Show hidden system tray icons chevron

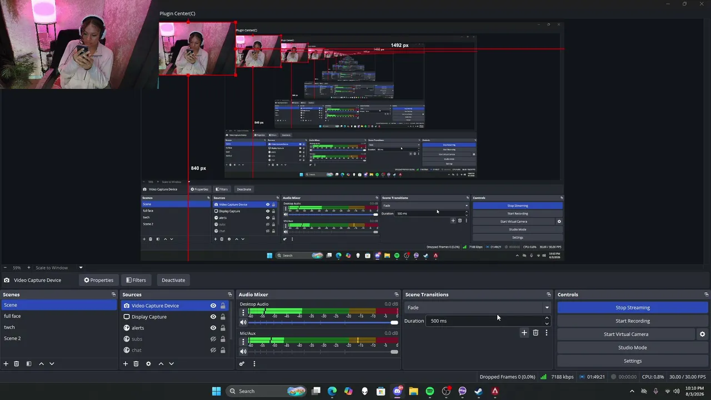[632, 391]
